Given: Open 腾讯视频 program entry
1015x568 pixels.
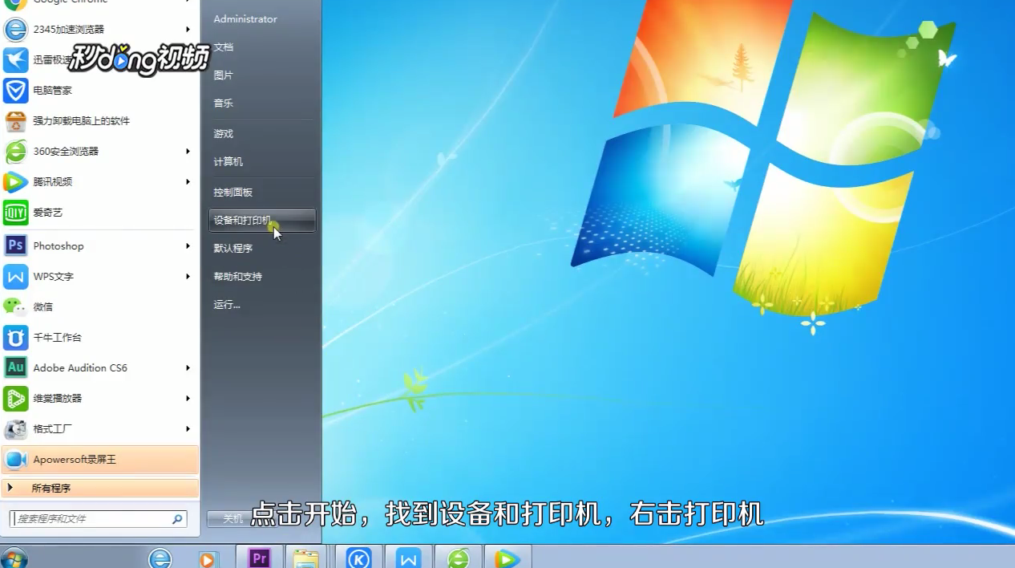Looking at the screenshot, I should (x=99, y=182).
